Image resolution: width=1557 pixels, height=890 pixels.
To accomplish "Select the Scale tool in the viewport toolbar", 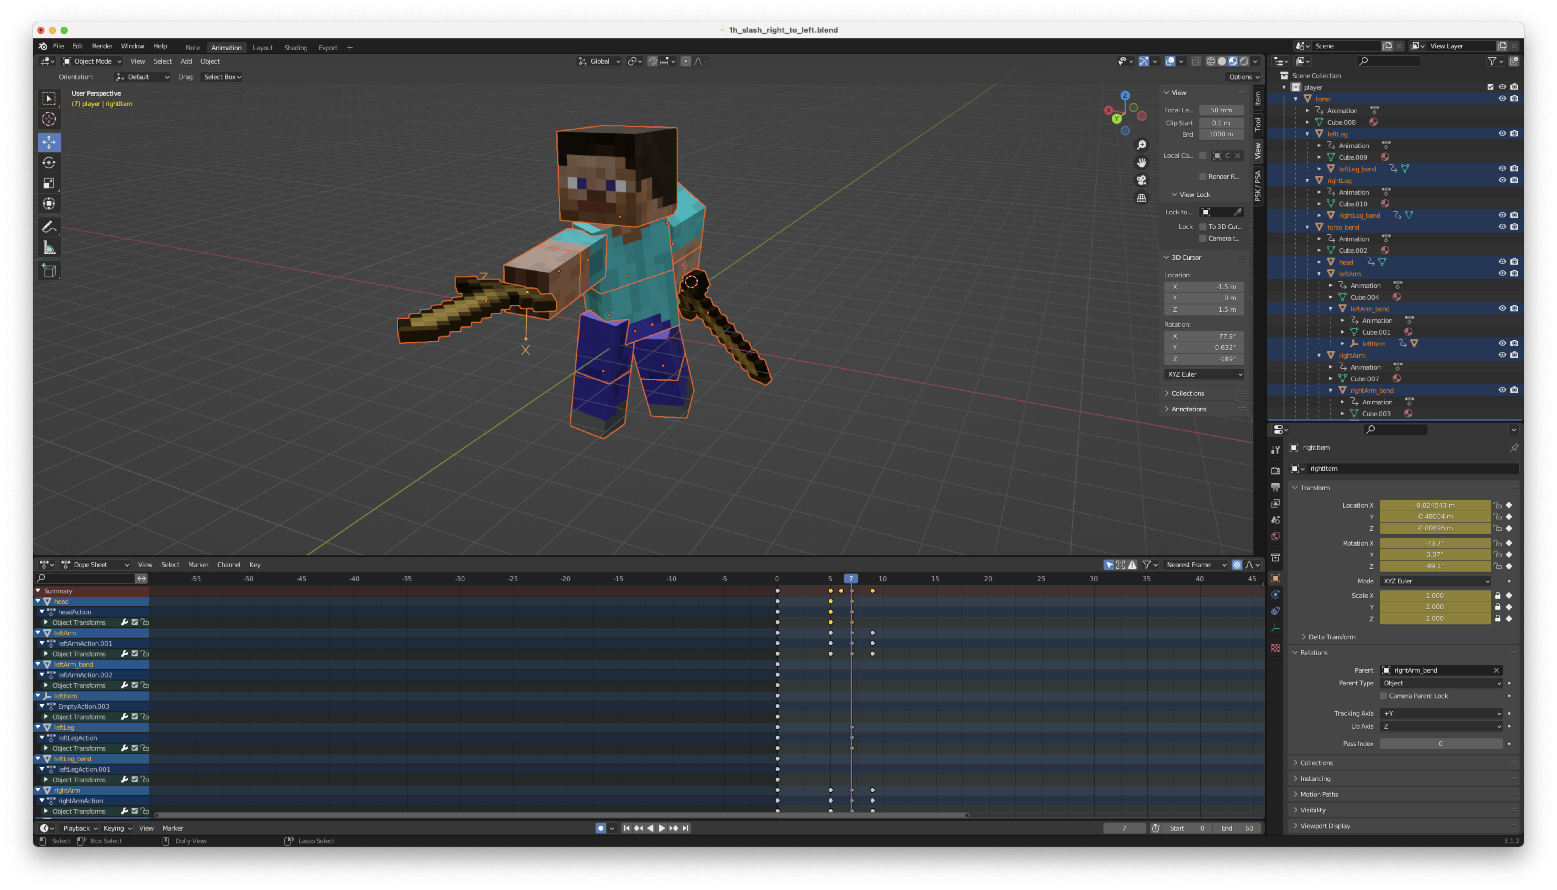I will click(x=49, y=183).
